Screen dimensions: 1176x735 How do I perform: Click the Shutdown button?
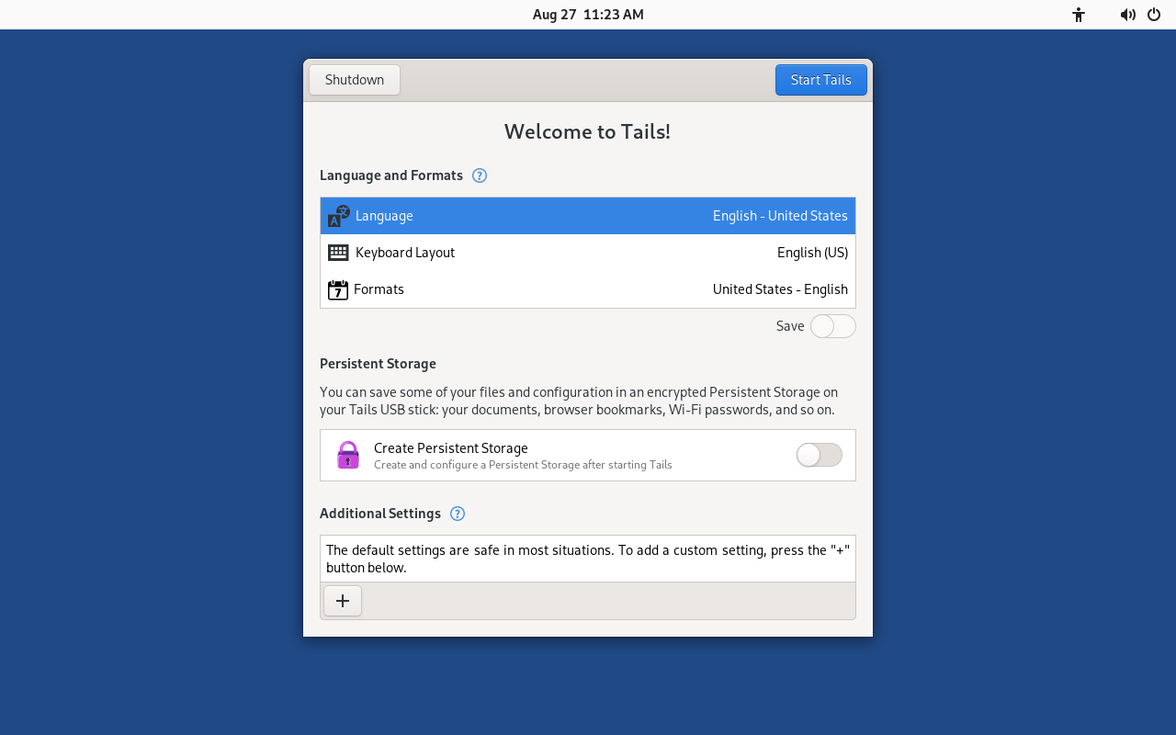coord(355,80)
